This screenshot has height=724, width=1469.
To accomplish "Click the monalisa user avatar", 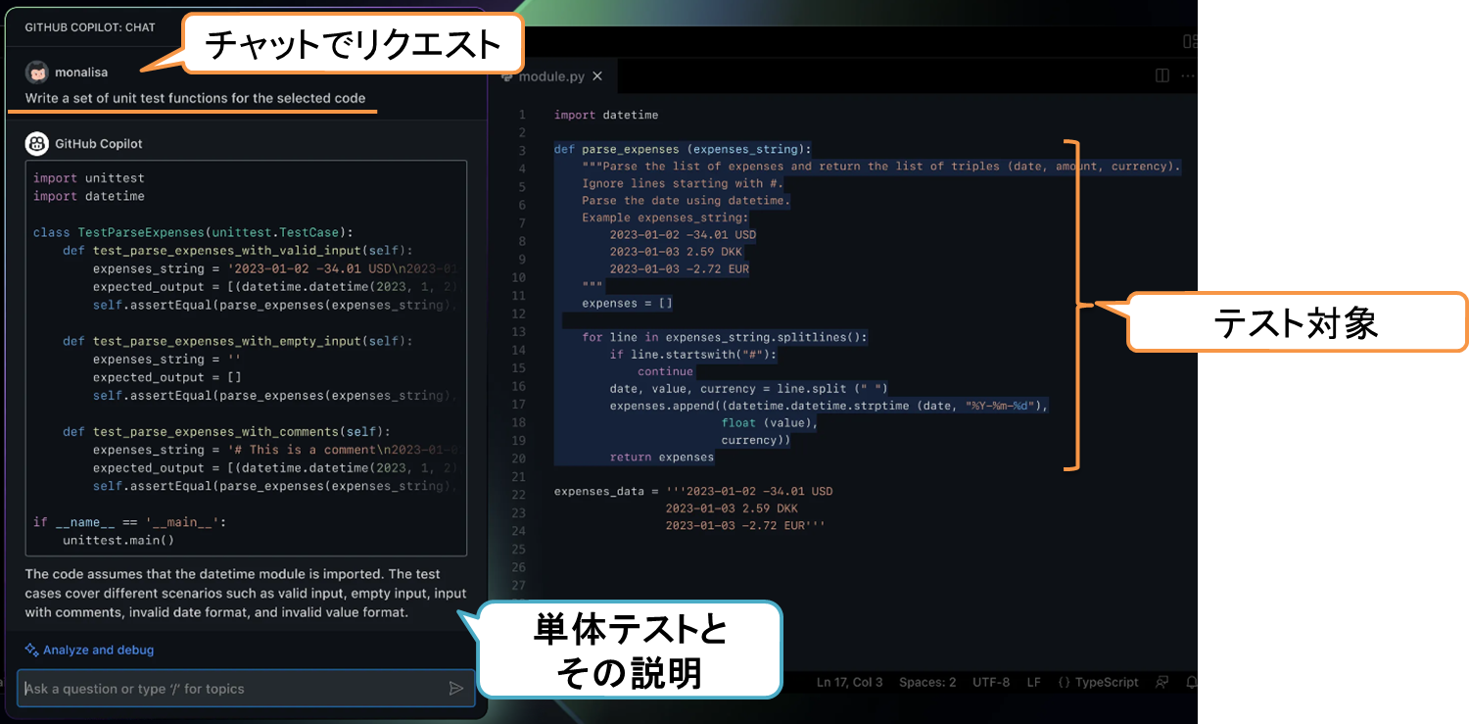I will (37, 72).
